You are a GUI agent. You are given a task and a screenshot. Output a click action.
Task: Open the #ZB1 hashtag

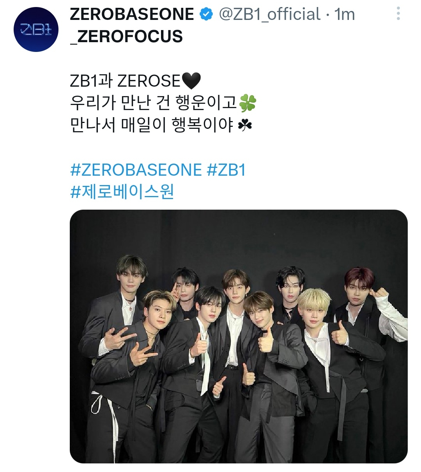pyautogui.click(x=226, y=170)
